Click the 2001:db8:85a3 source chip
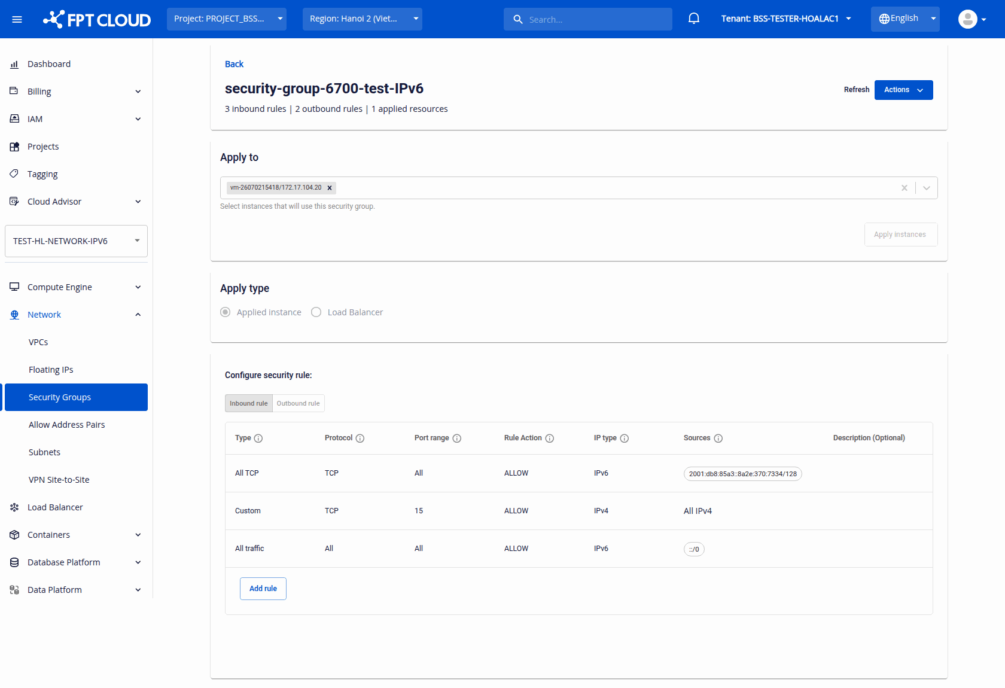Viewport: 1005px width, 688px height. (743, 474)
